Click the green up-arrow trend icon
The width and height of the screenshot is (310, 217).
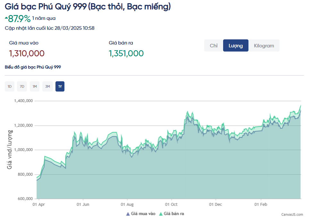click(x=6, y=17)
